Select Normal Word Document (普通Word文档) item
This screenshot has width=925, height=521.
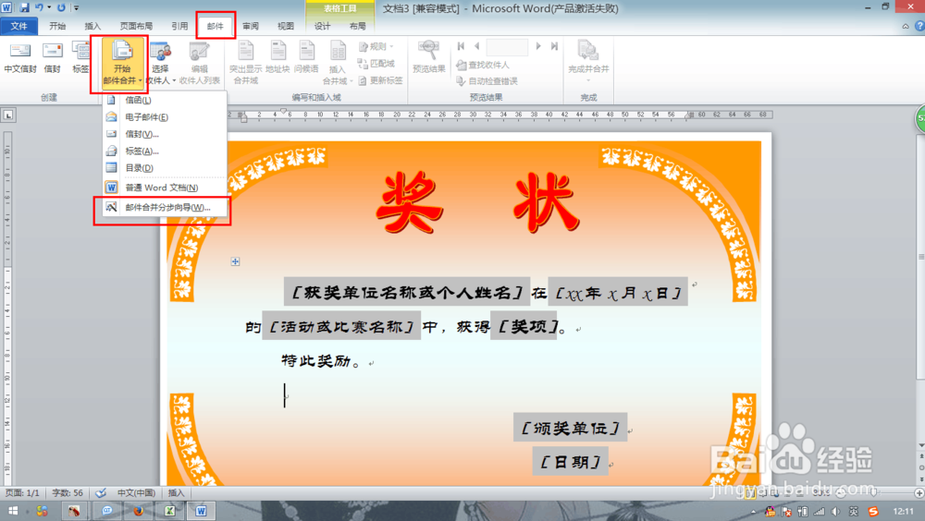(x=164, y=188)
